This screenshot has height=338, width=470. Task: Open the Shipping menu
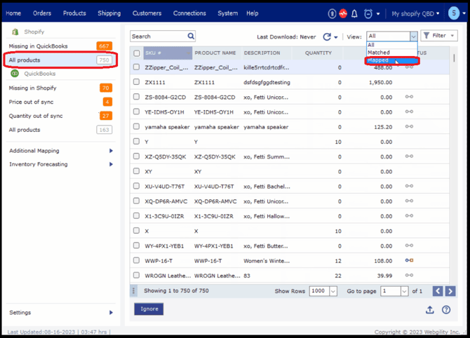[109, 13]
